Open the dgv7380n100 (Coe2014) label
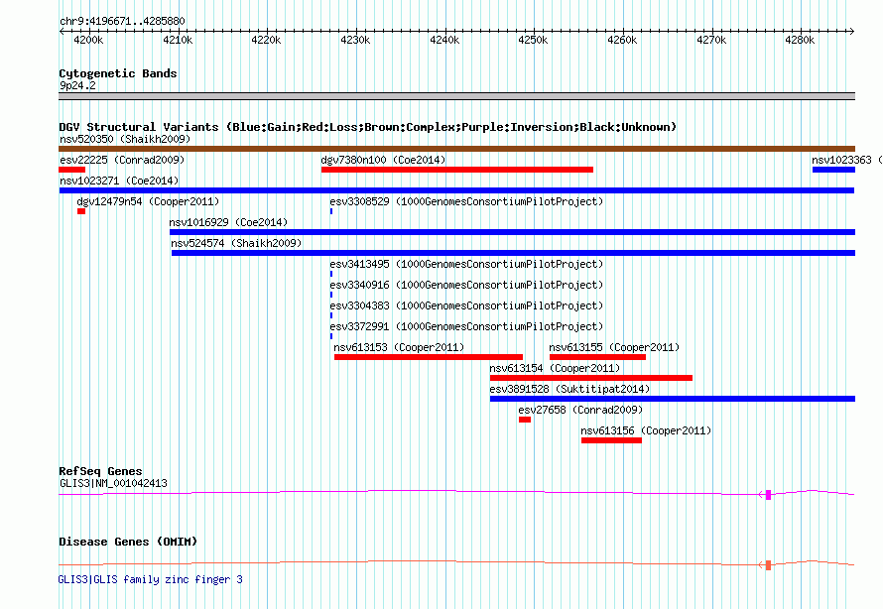The image size is (883, 609). (383, 160)
